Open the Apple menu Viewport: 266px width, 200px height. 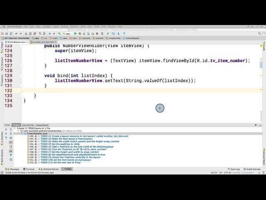pos(4,27)
